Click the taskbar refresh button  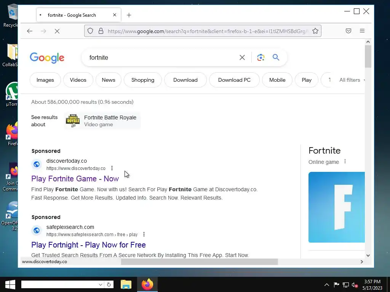pos(109,284)
